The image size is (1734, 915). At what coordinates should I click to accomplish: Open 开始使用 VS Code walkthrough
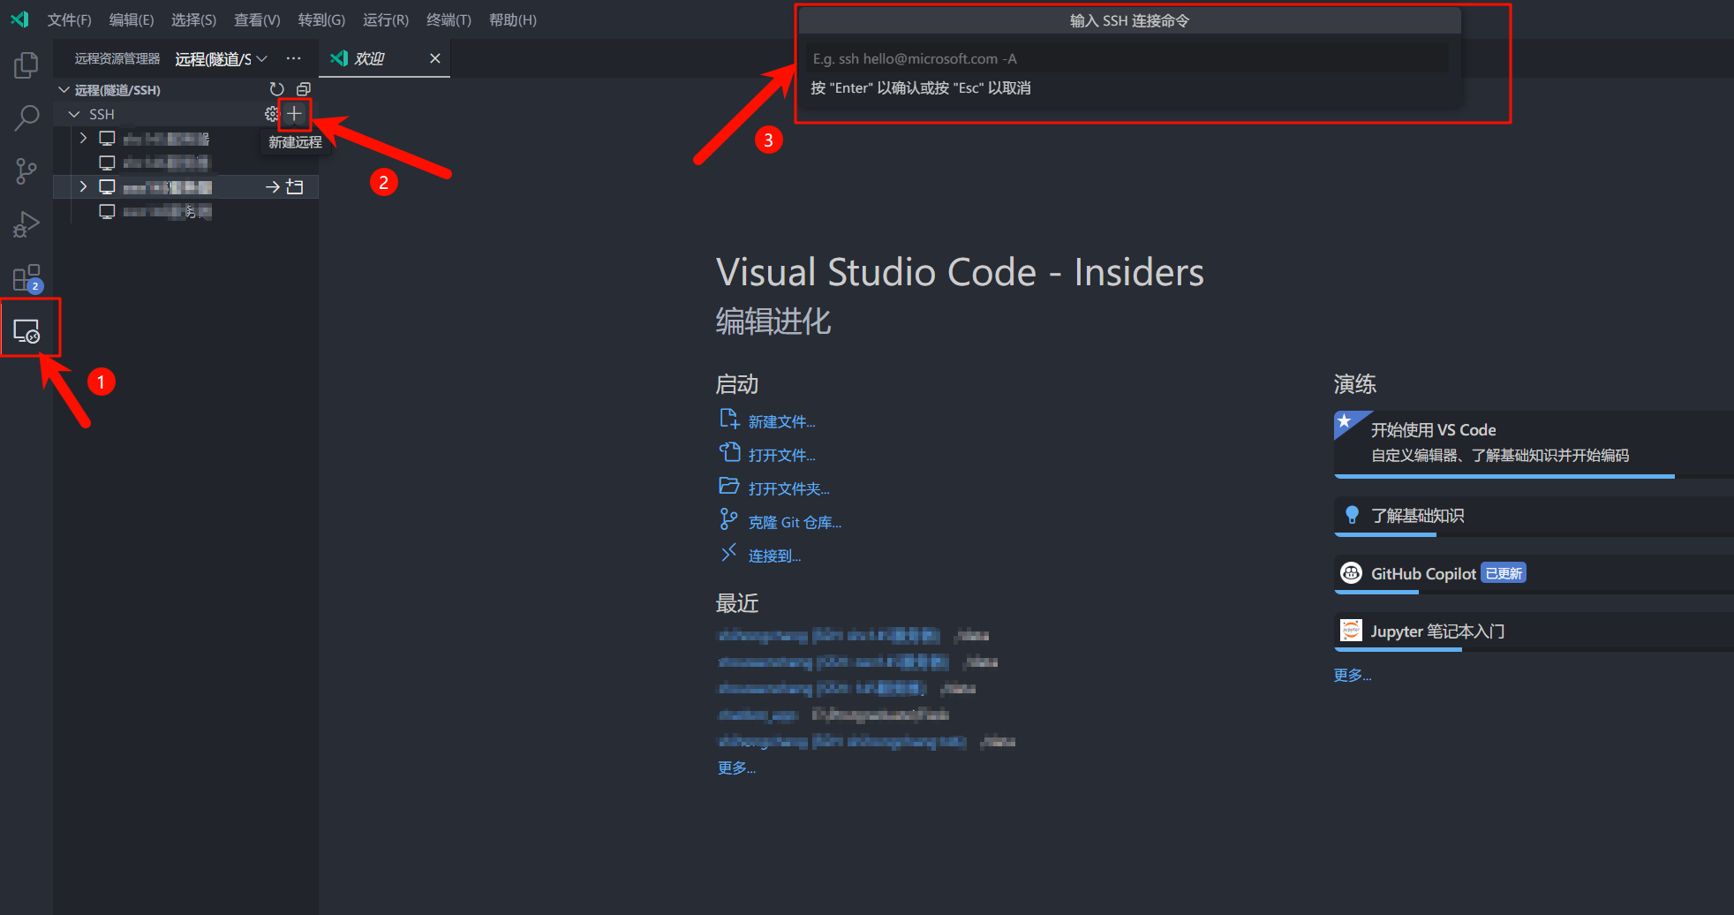click(1534, 444)
